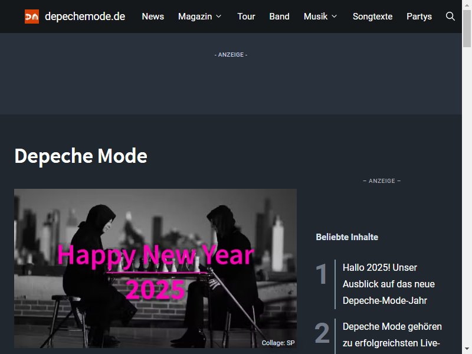The height and width of the screenshot is (354, 472).
Task: Select Songtexte in the navigation
Action: (372, 17)
